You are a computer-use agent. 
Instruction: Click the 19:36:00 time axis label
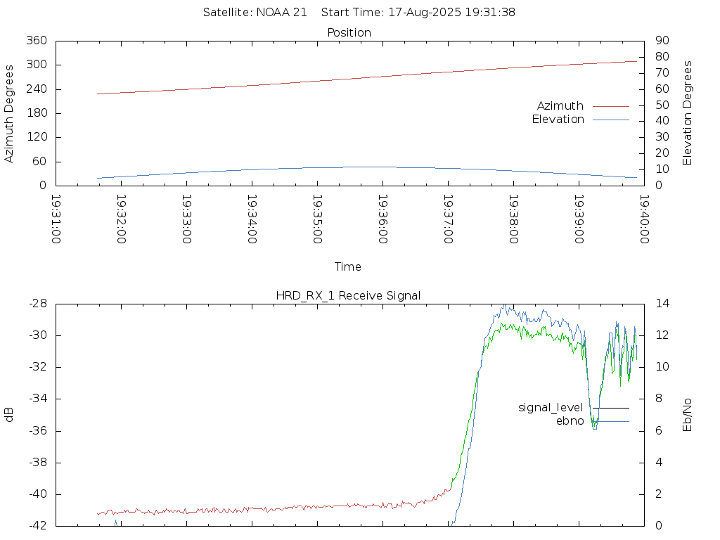pos(382,219)
